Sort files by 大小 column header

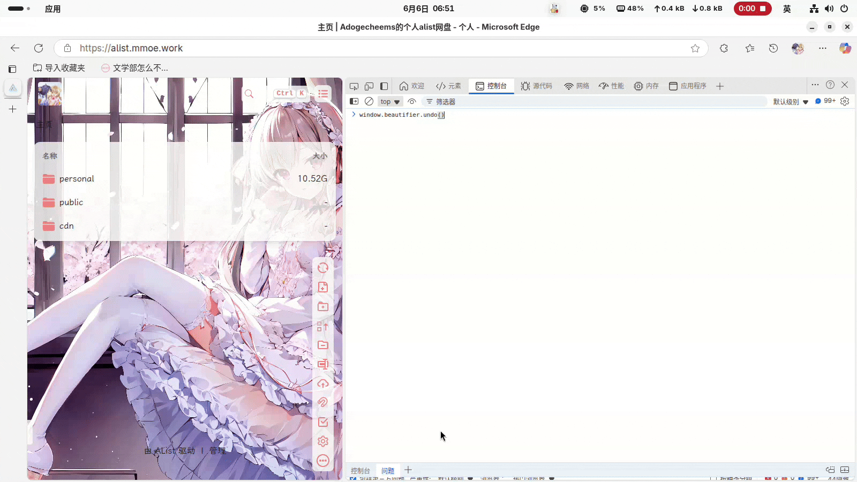(x=320, y=156)
